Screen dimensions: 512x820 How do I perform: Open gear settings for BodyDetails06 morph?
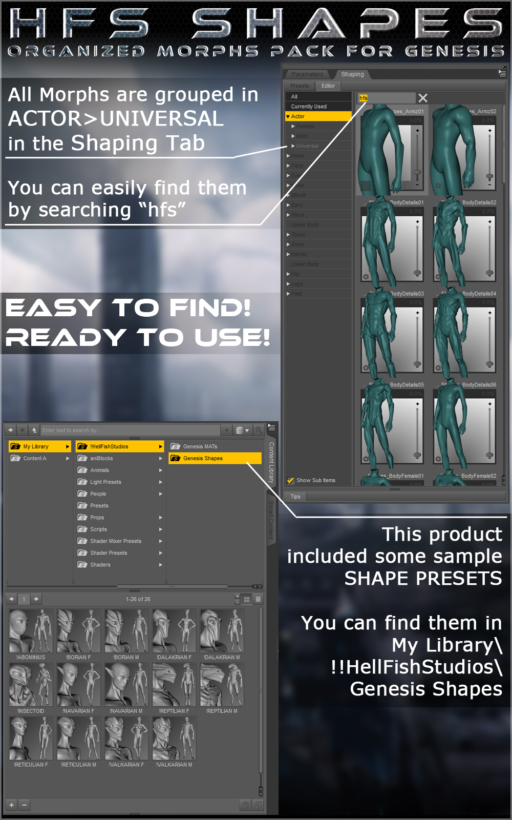[x=438, y=459]
